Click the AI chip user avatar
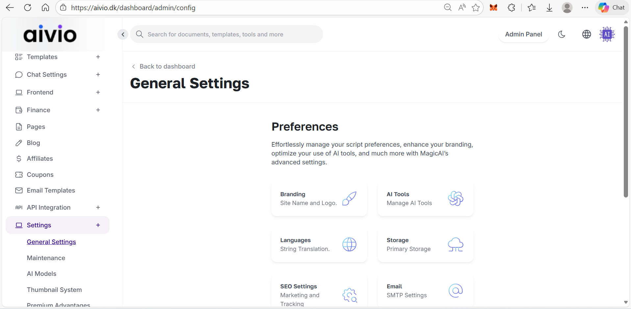Image resolution: width=631 pixels, height=309 pixels. tap(607, 34)
